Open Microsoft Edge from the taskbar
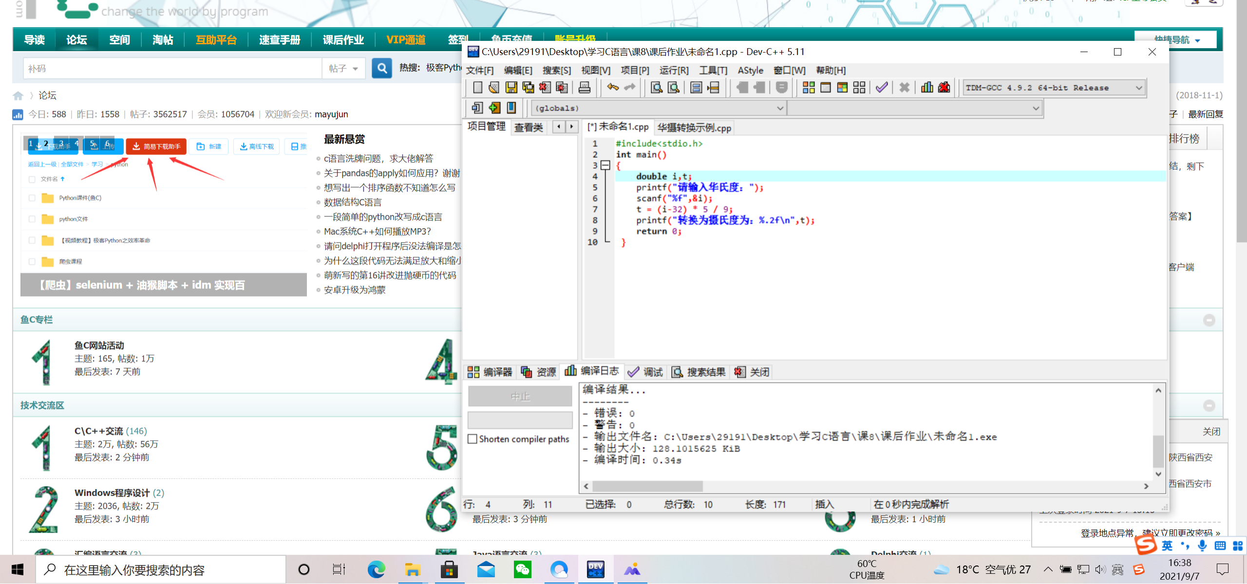1247x584 pixels. [376, 569]
